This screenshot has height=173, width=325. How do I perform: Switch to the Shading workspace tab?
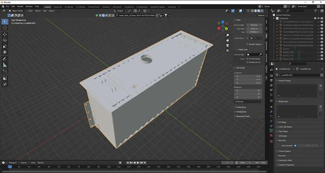click(x=106, y=7)
